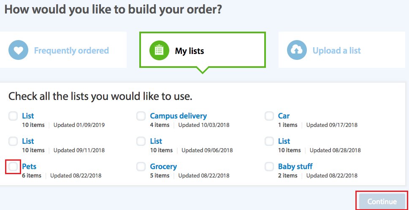Tick the Campus delivery list checkbox
The height and width of the screenshot is (210, 409).
pos(141,116)
